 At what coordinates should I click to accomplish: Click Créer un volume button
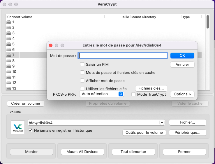tap(26, 103)
